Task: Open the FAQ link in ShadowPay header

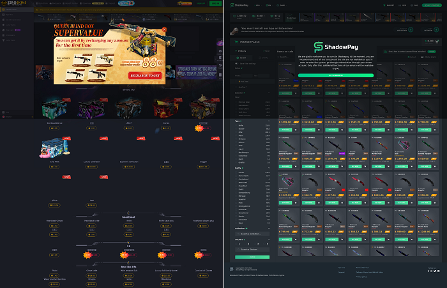Action: point(414,5)
